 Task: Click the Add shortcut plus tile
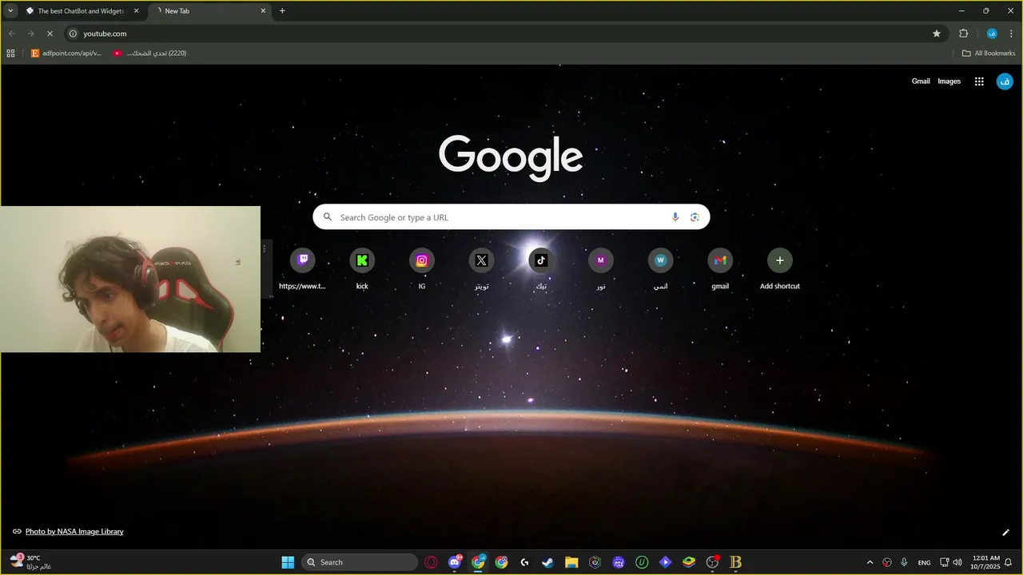[x=780, y=268]
